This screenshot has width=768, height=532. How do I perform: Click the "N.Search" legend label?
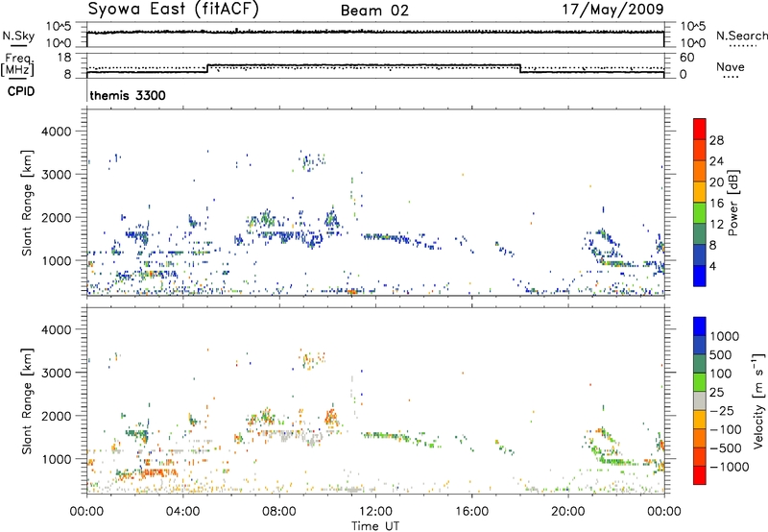(x=741, y=36)
